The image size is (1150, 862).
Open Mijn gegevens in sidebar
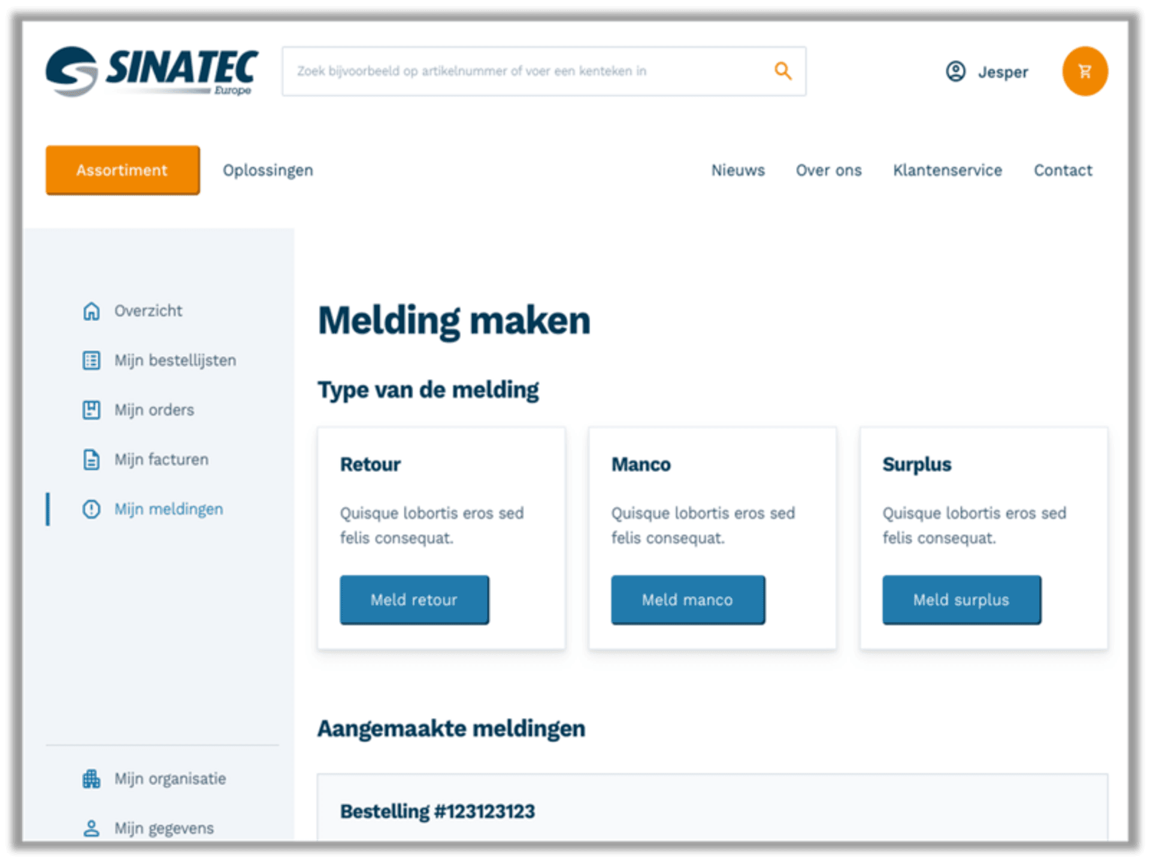[164, 828]
